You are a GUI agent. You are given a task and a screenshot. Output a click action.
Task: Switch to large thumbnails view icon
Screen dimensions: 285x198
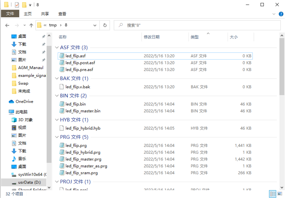tap(280, 194)
